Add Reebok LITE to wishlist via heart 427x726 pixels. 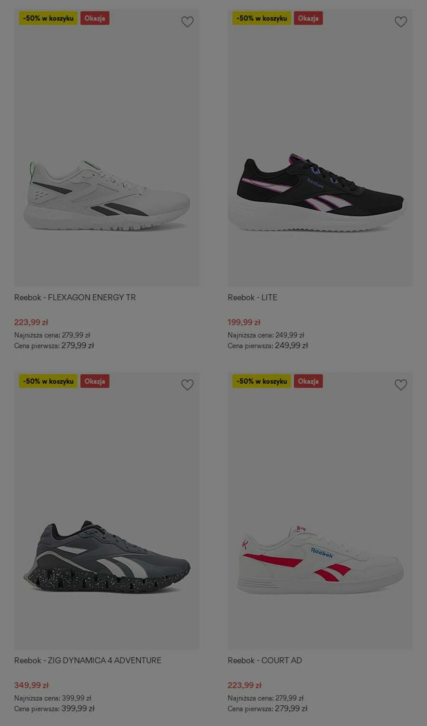401,22
